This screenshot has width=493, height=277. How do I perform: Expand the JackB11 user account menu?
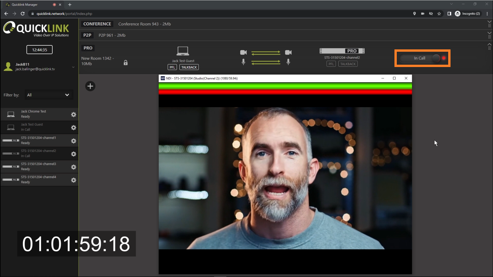point(73,67)
